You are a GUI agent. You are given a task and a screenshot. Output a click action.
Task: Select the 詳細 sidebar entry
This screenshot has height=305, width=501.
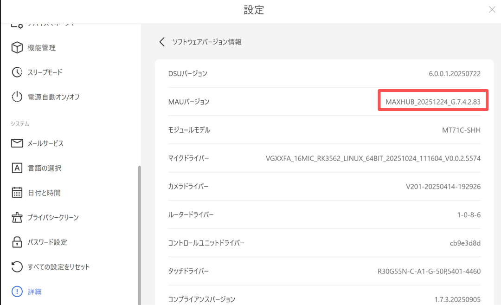(35, 292)
